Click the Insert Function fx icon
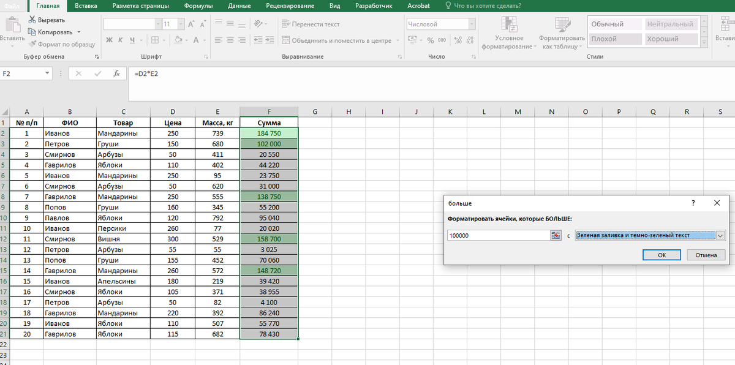This screenshot has width=735, height=365. click(116, 73)
